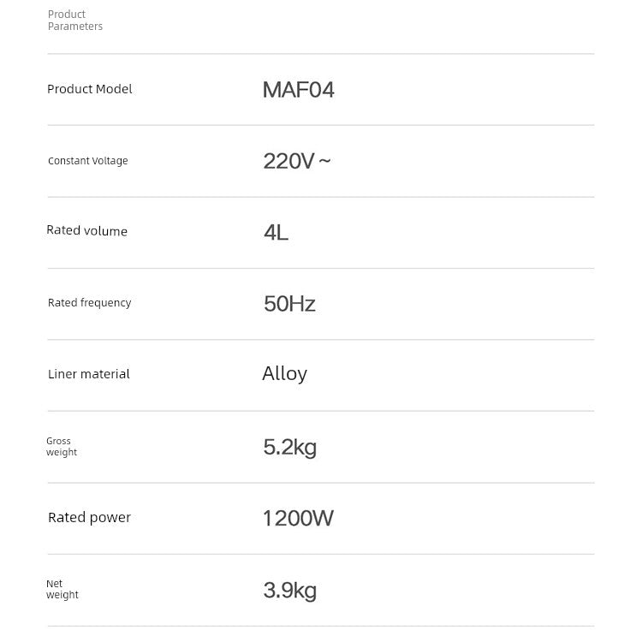Click the Rated volume label

click(x=86, y=230)
